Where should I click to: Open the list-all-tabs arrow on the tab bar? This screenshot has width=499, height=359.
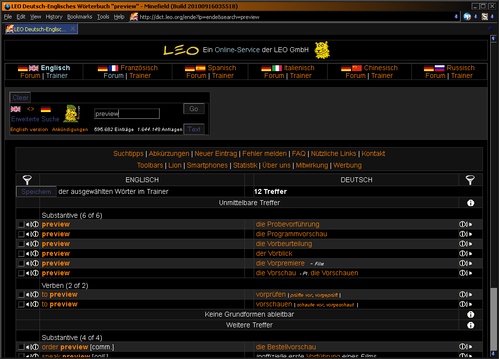[491, 28]
